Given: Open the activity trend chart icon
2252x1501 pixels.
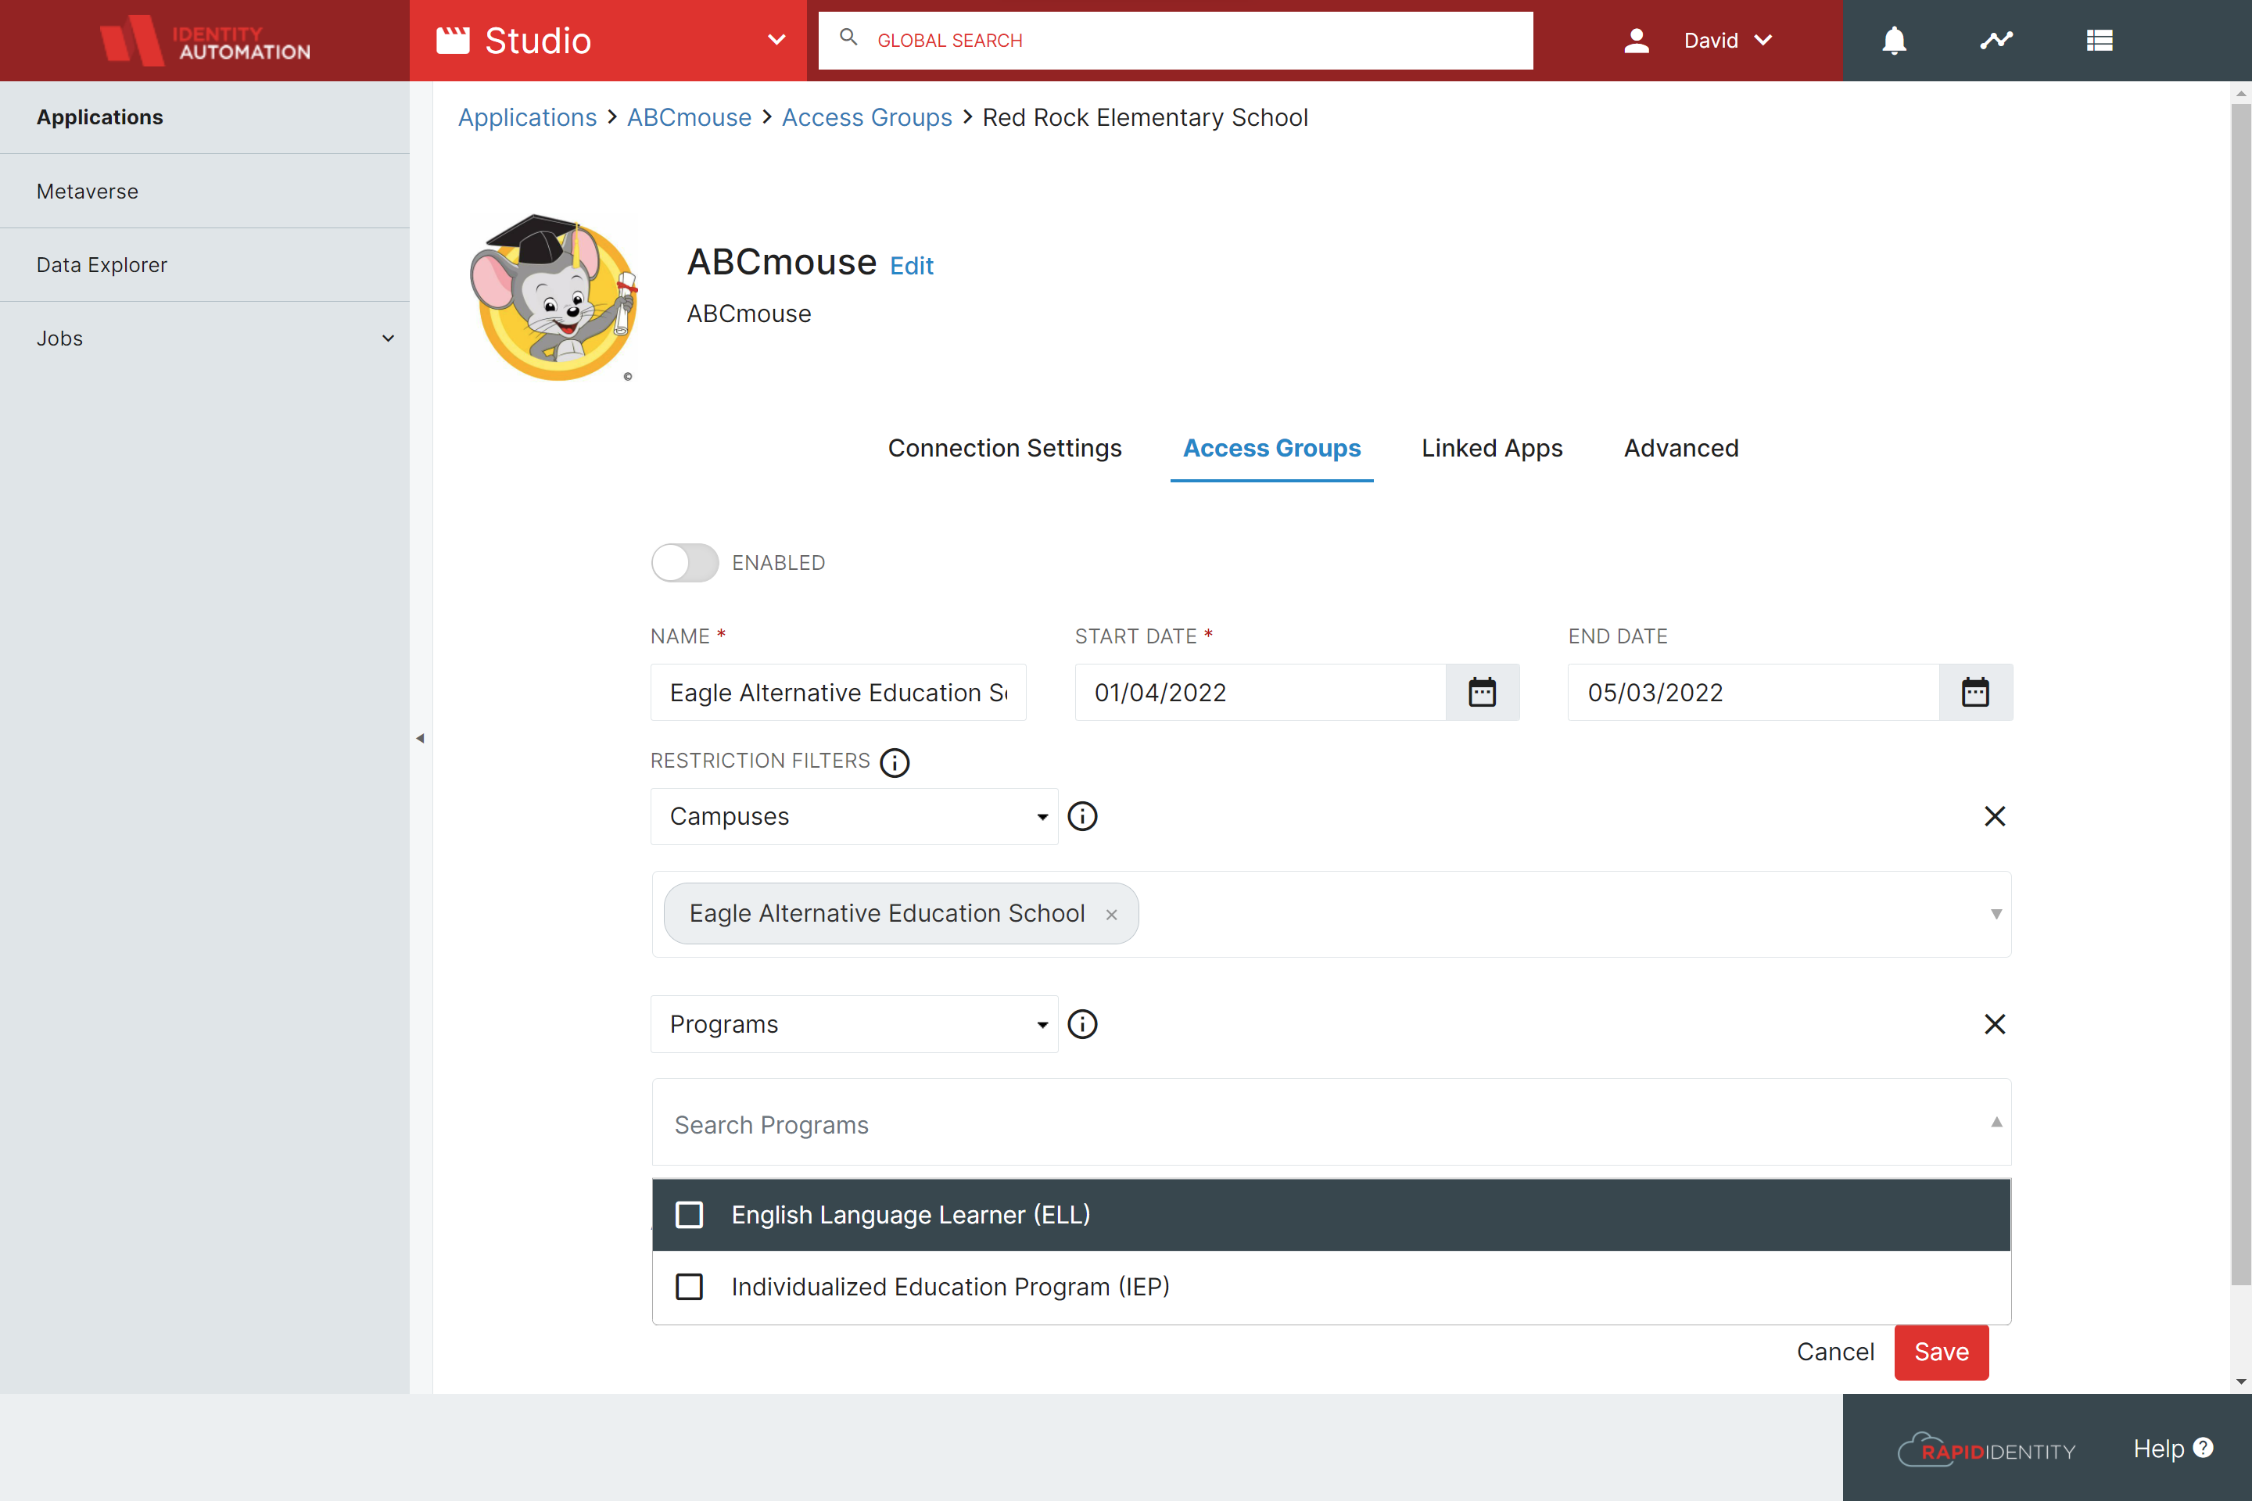Looking at the screenshot, I should pos(1996,40).
